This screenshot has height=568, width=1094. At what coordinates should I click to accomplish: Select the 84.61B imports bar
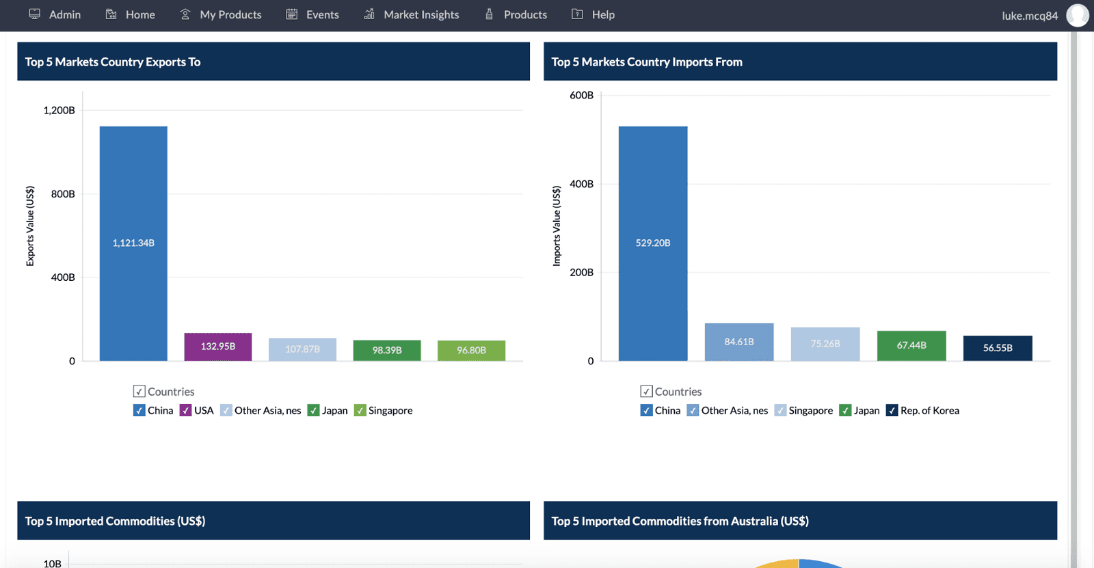pos(739,342)
